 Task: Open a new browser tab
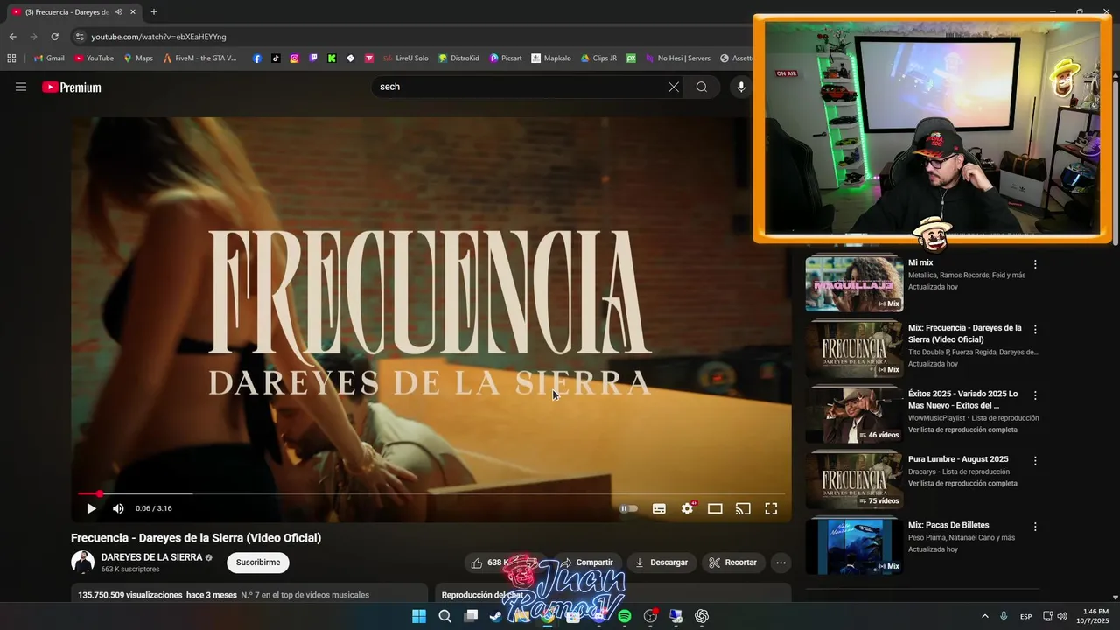coord(154,11)
